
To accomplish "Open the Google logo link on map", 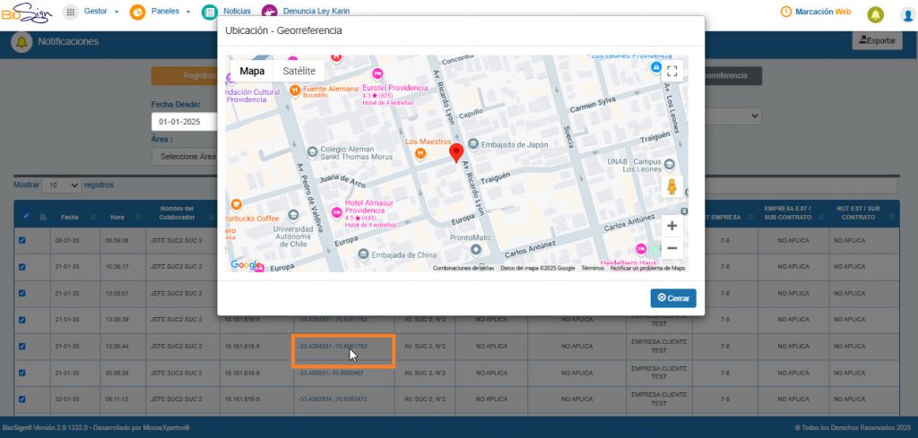I will tap(244, 265).
